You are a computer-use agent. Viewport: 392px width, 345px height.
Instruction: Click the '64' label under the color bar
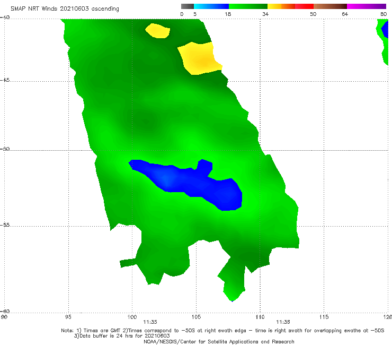345,14
